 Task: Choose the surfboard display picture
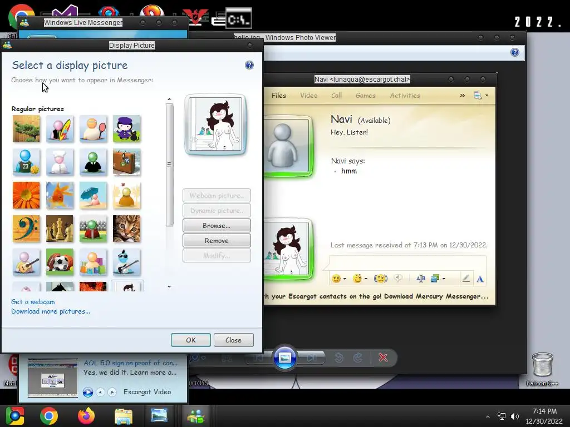[x=60, y=128]
